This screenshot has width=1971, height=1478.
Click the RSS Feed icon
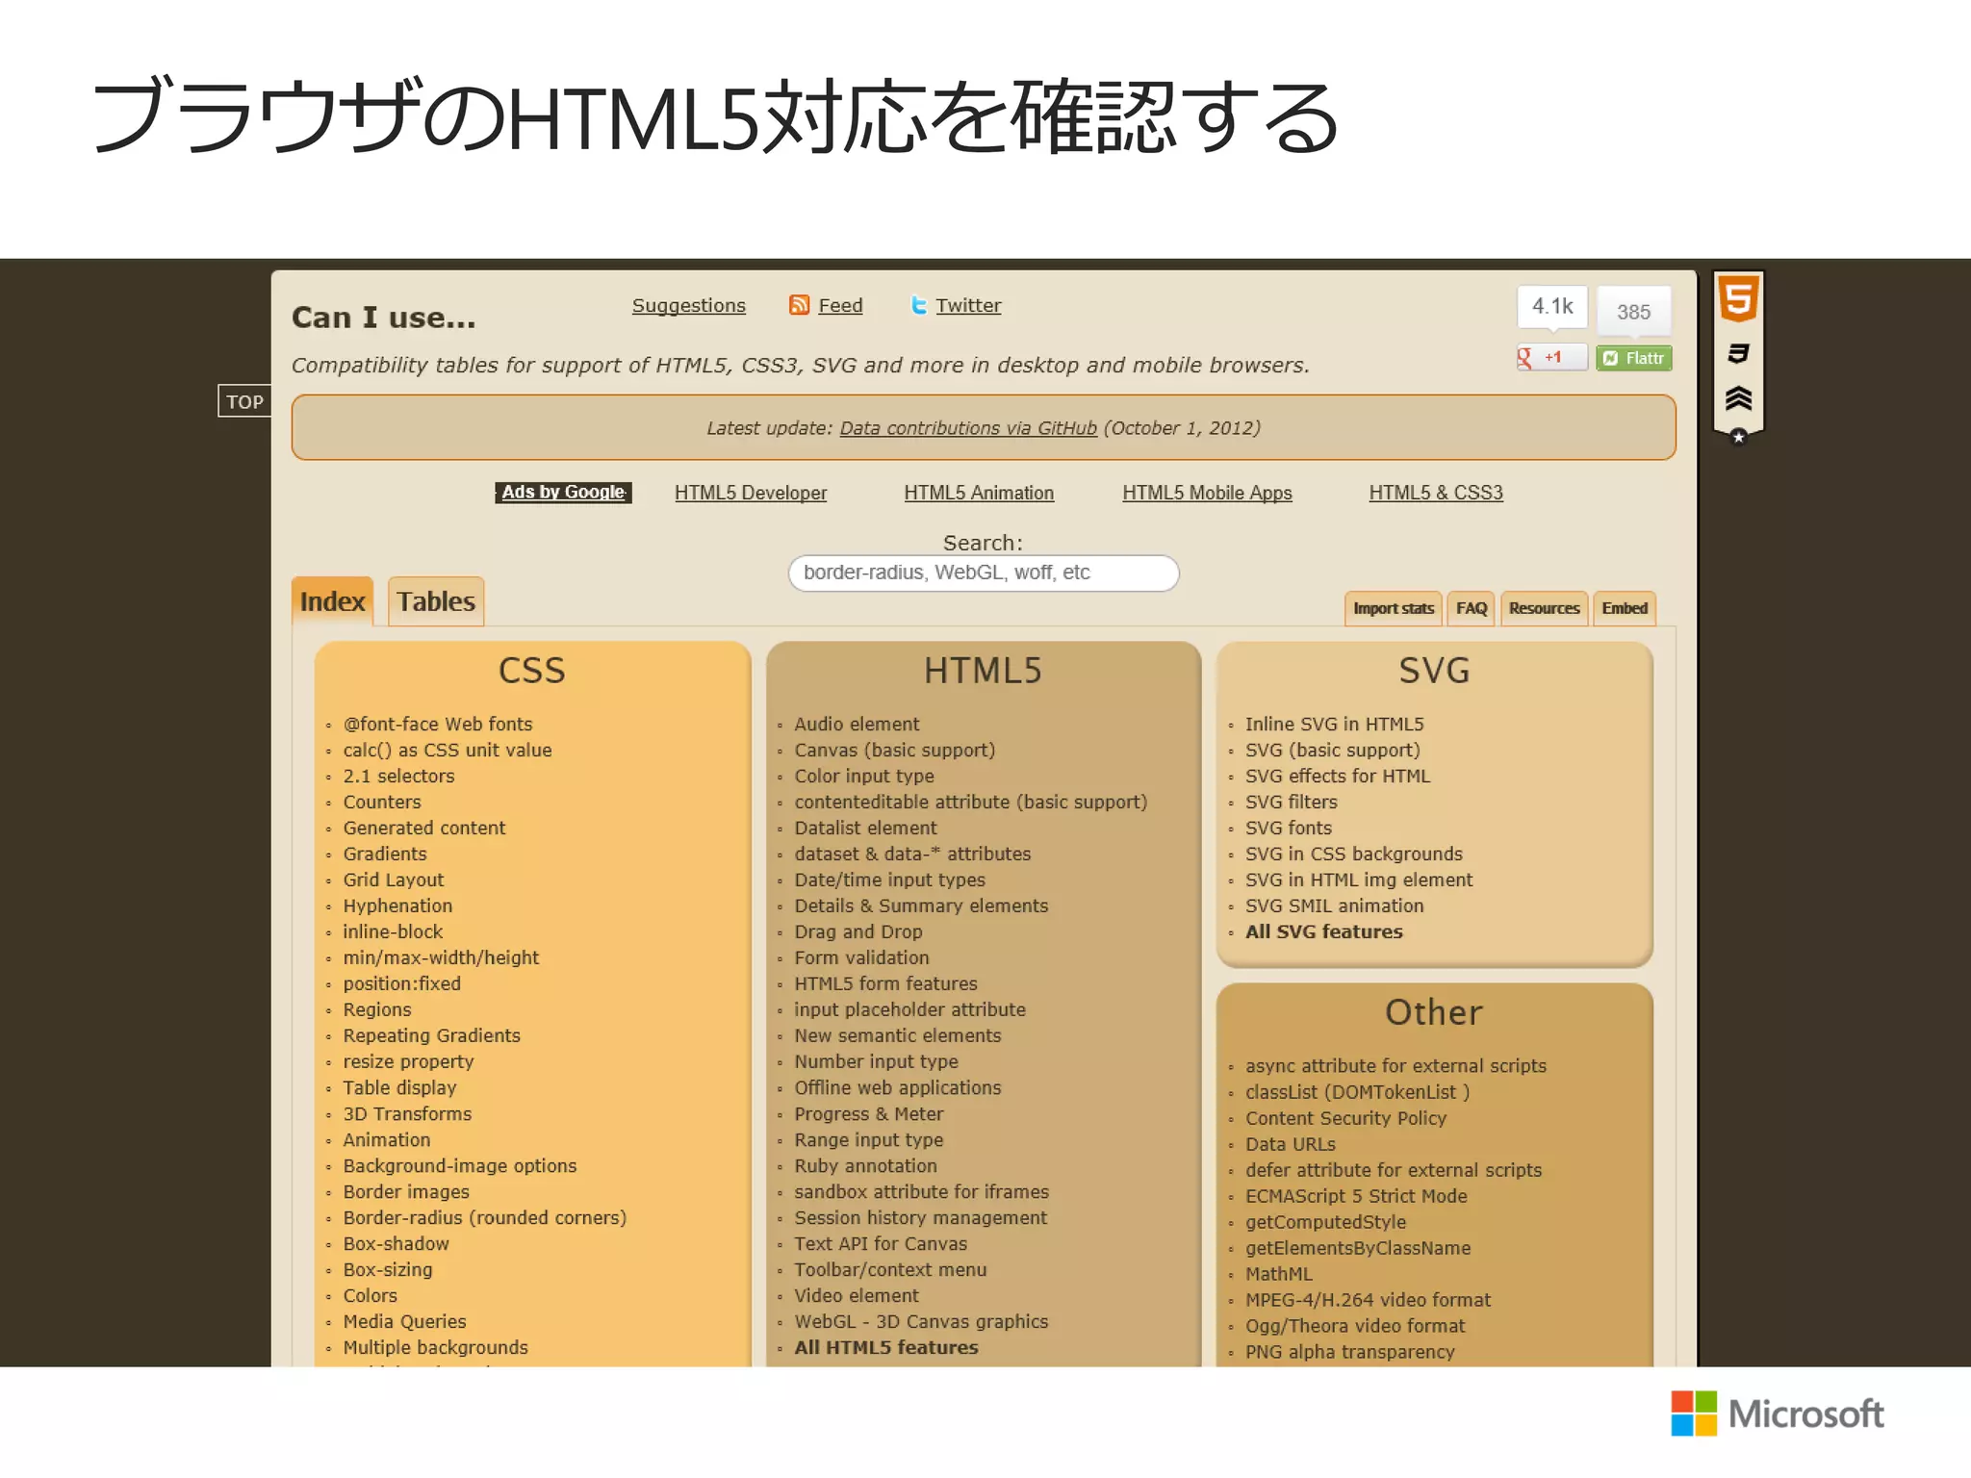point(799,305)
